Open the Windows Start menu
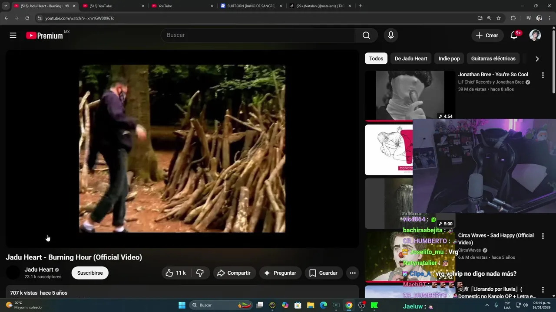 click(x=182, y=305)
